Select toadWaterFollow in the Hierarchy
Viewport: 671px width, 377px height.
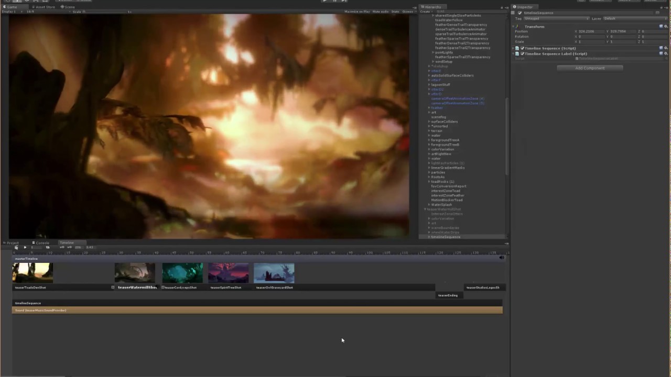(449, 20)
